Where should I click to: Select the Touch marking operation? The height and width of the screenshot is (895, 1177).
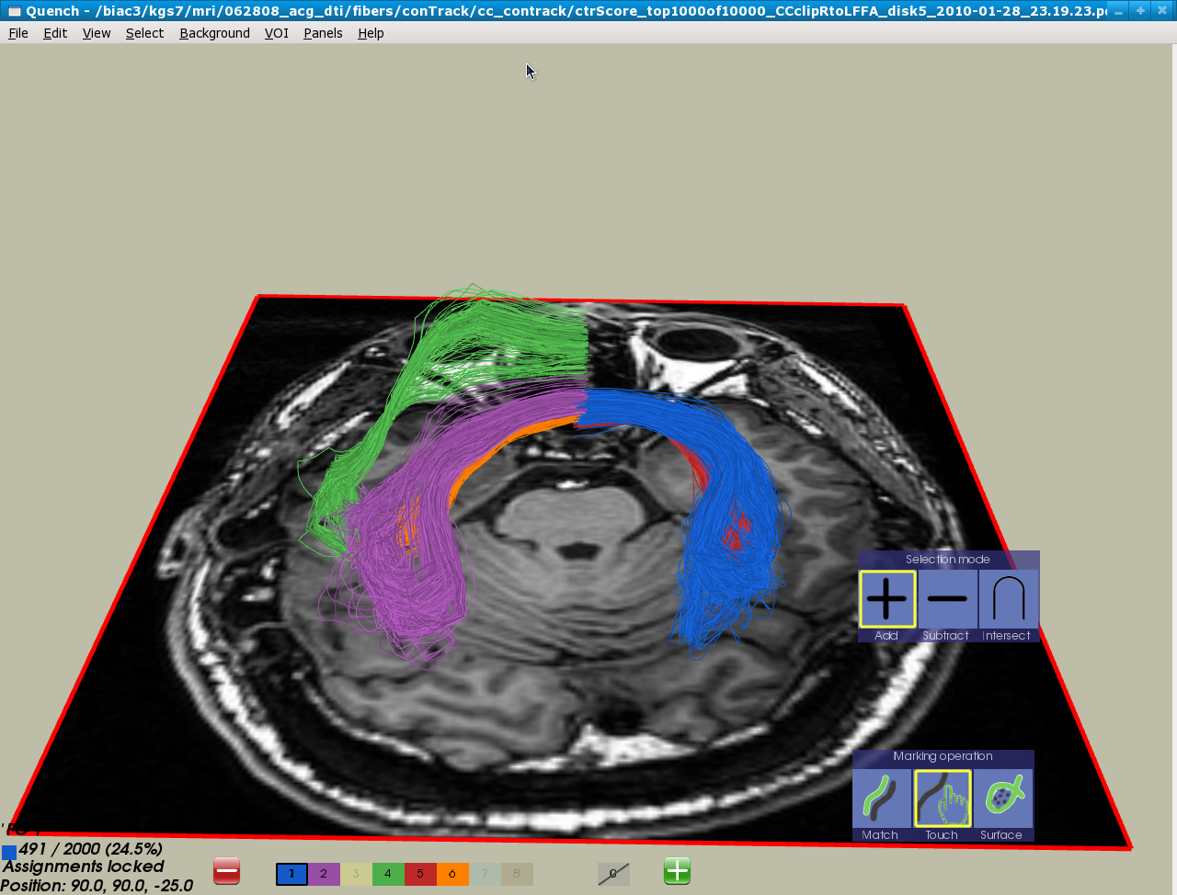(x=943, y=799)
